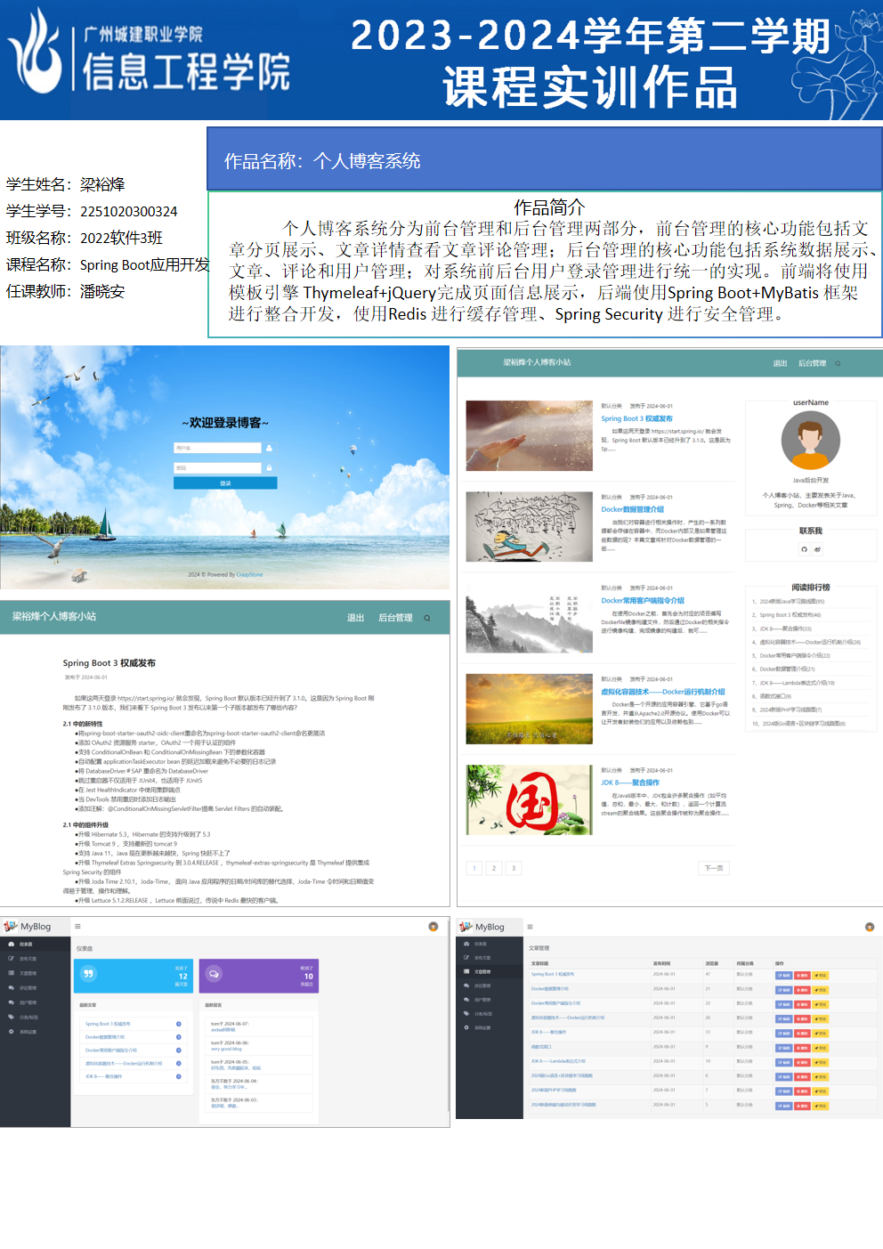This screenshot has width=883, height=1249.
Task: Open 发布文章 in the 文章管理 page sidebar
Action: coord(482,958)
